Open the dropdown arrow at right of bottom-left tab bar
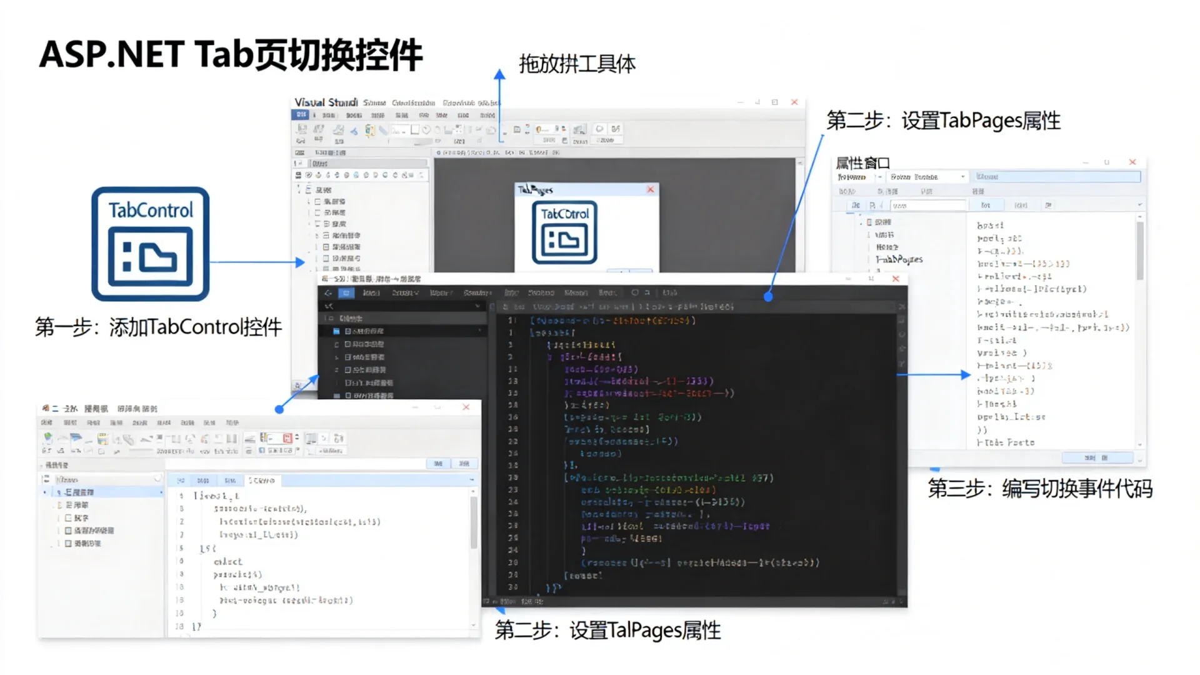The image size is (1200, 675). (x=472, y=480)
